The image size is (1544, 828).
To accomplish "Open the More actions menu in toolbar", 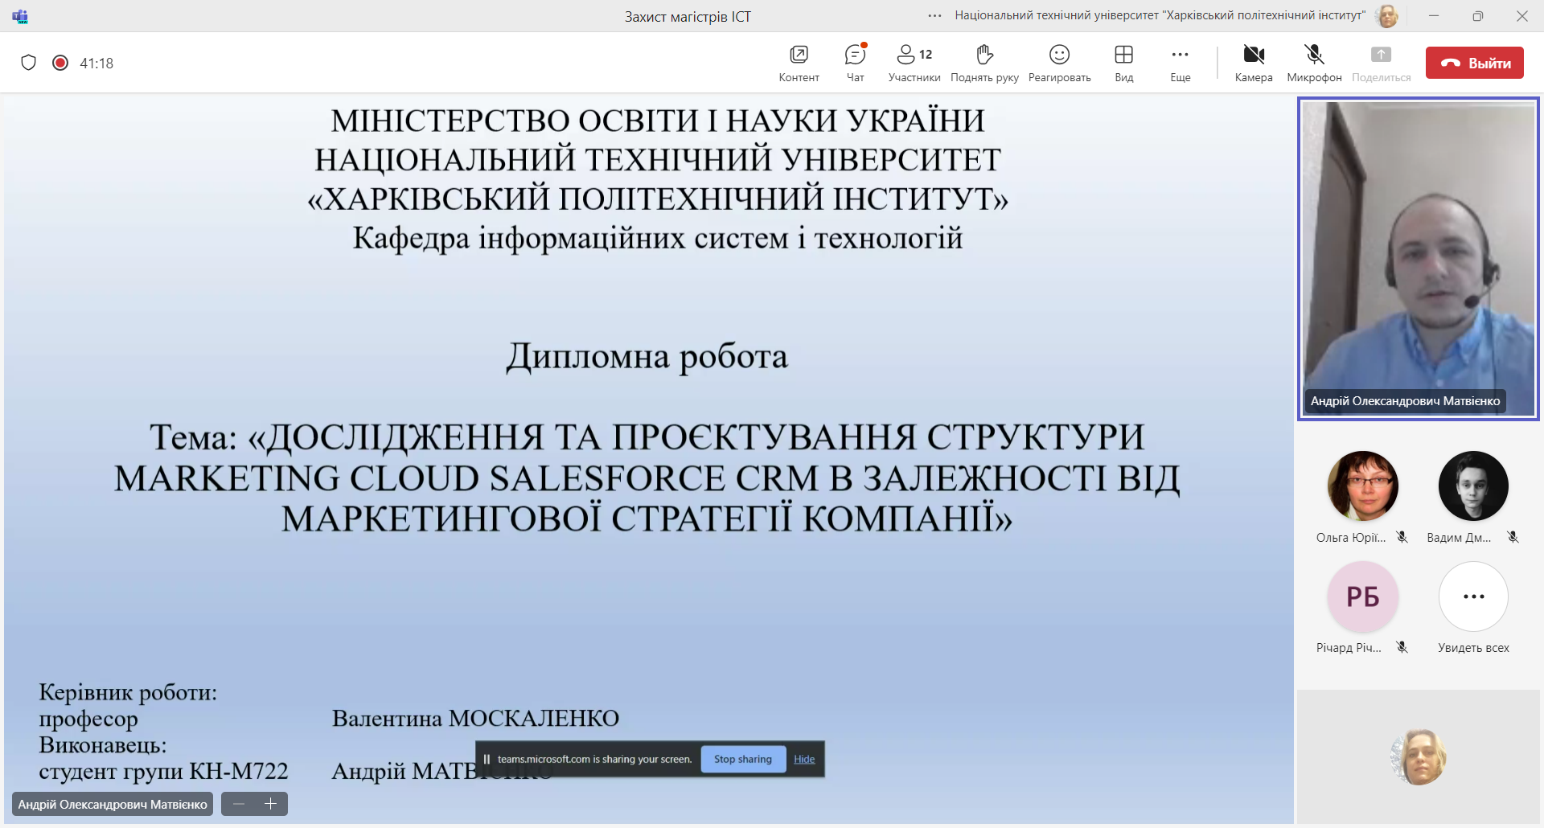I will pyautogui.click(x=1180, y=63).
